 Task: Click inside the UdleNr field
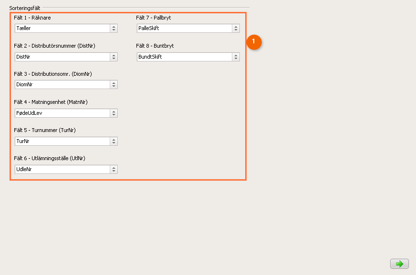pyautogui.click(x=62, y=169)
